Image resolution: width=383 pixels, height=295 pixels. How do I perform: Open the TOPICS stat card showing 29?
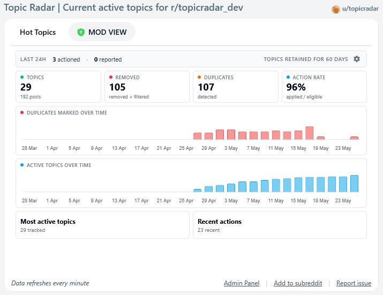click(x=58, y=87)
